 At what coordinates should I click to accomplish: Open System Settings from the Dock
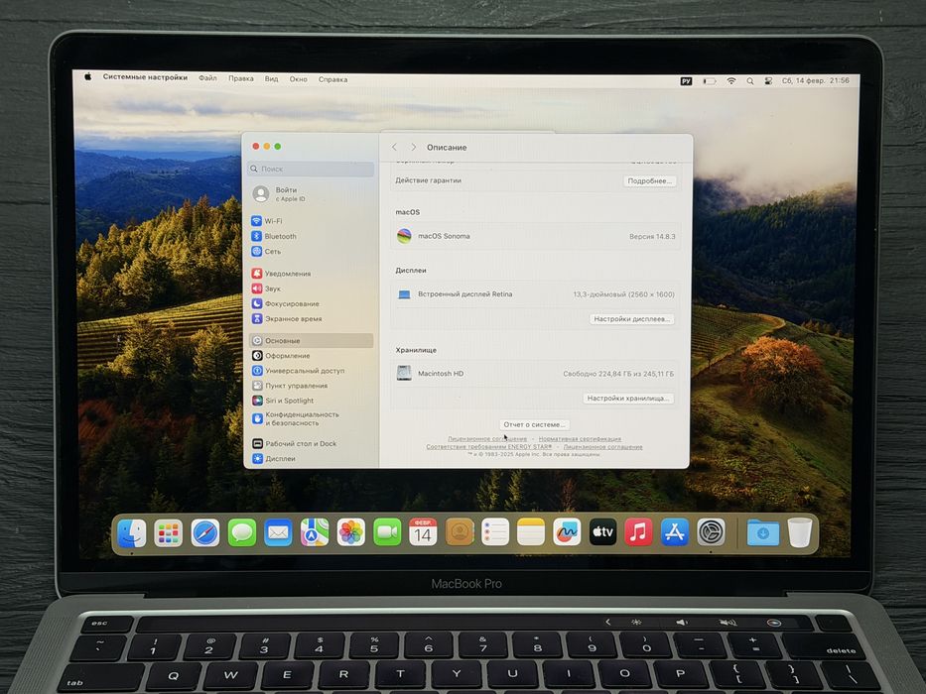711,532
